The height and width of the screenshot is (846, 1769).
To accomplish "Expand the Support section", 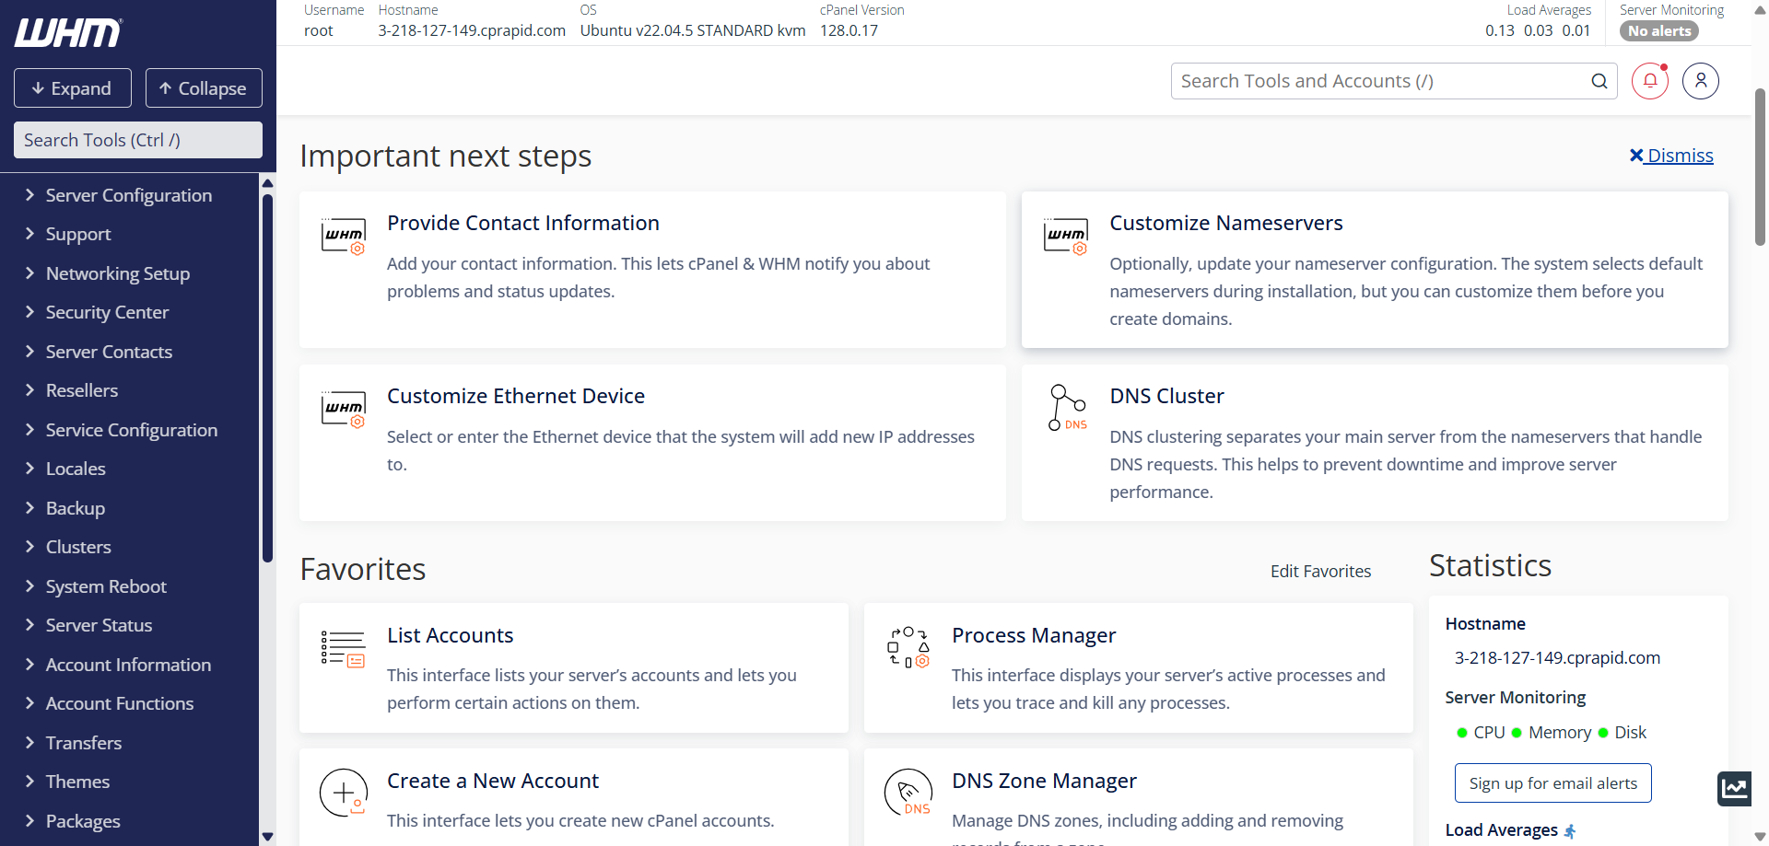I will click(x=78, y=234).
